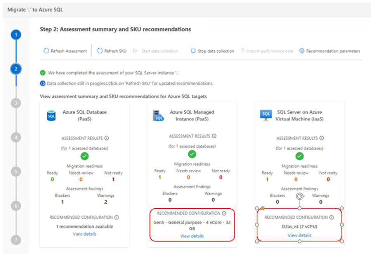The height and width of the screenshot is (254, 371).
Task: Click info icon beside Azure SQL Database assessment results
Action: point(107,138)
